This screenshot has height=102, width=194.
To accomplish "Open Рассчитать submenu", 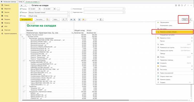I will pos(174,70).
